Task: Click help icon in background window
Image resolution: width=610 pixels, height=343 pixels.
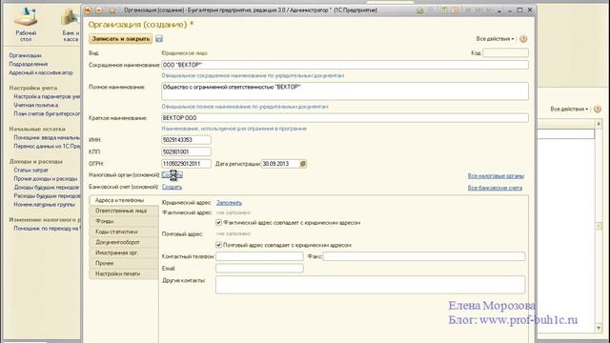Action: coord(598,109)
